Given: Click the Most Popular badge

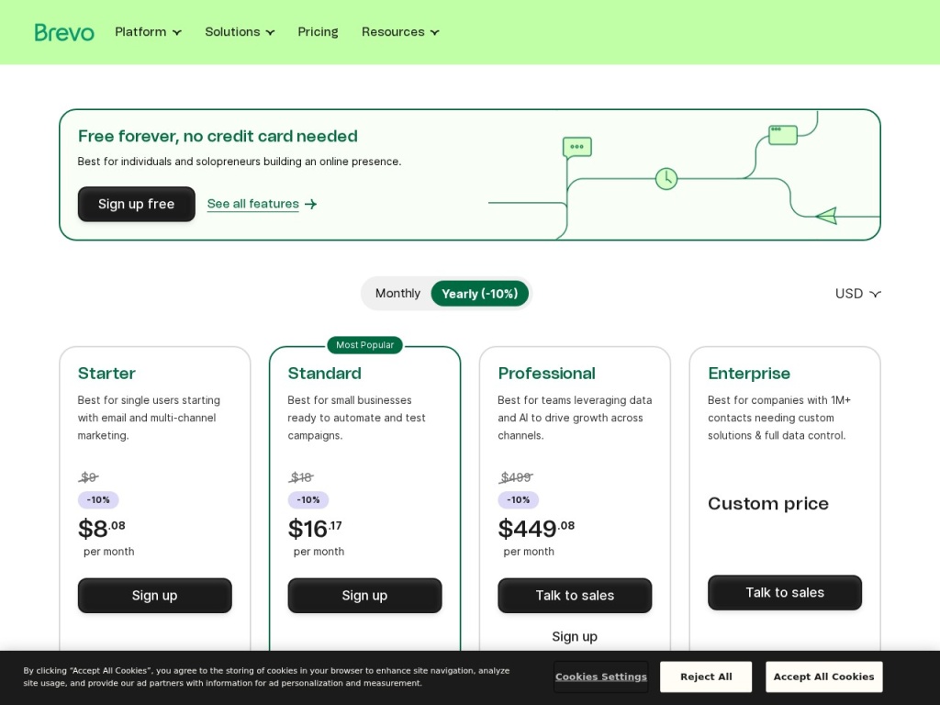Looking at the screenshot, I should coord(364,345).
